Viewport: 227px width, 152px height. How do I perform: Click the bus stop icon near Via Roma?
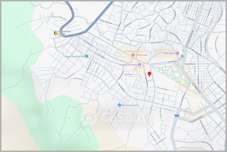click(182, 56)
